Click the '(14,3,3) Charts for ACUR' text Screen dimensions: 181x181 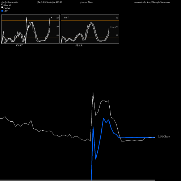pyautogui.click(x=49, y=2)
